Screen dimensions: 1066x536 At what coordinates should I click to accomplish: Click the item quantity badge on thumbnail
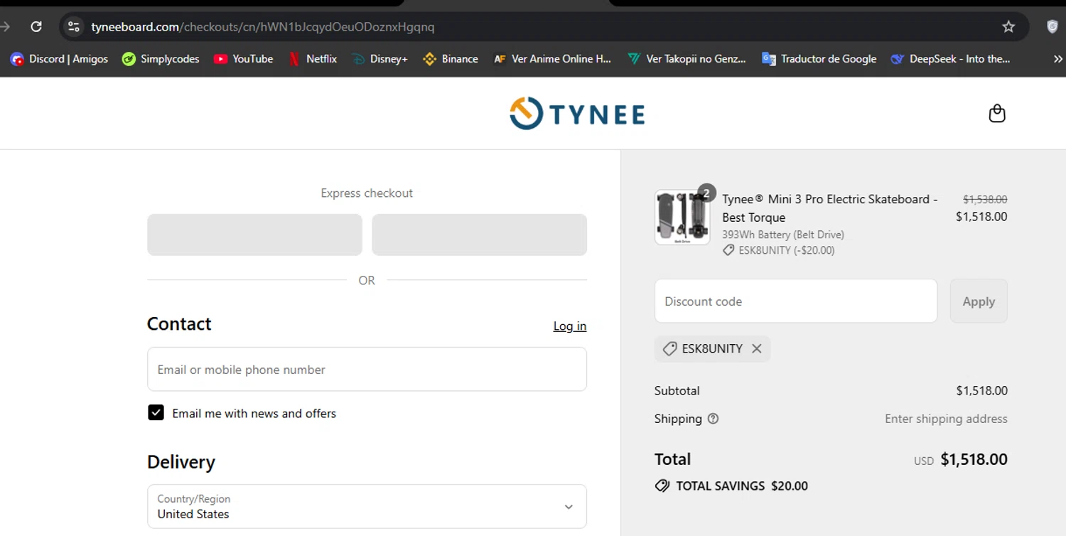click(x=706, y=193)
